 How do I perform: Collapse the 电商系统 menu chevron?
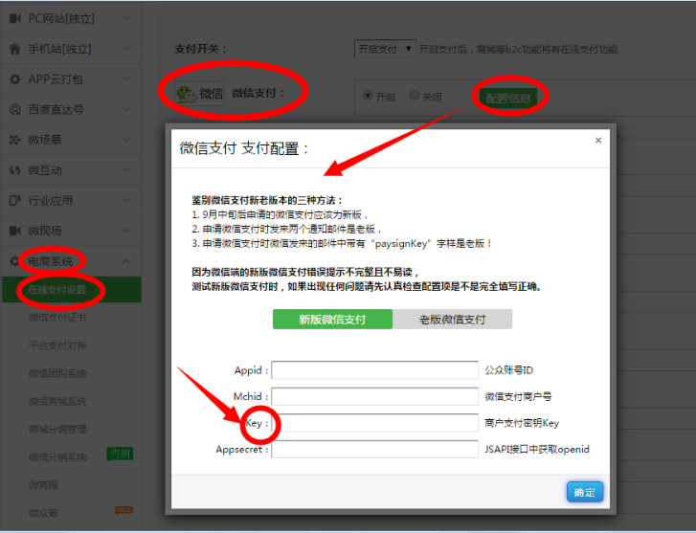point(125,261)
